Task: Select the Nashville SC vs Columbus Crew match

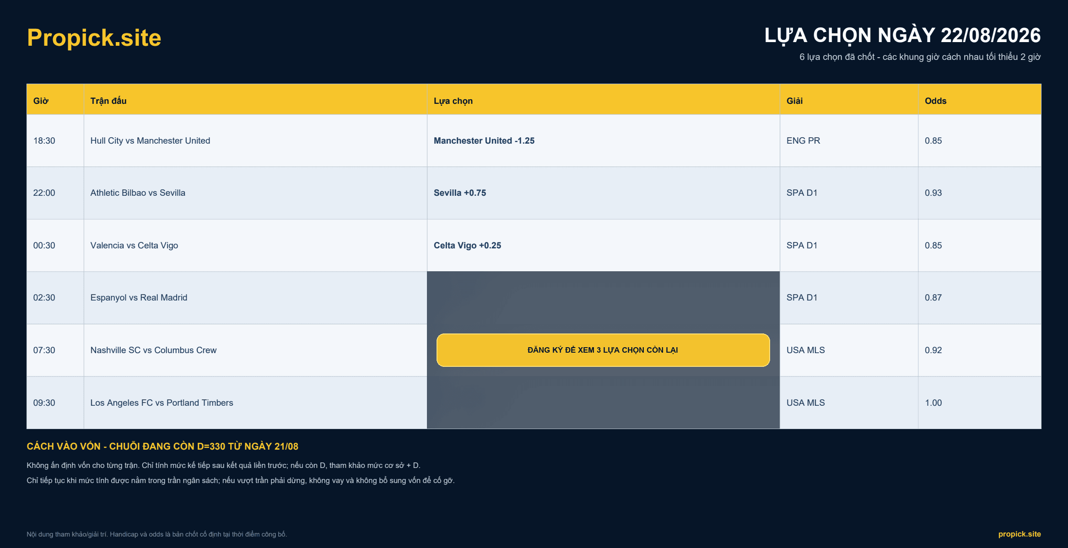Action: (153, 350)
